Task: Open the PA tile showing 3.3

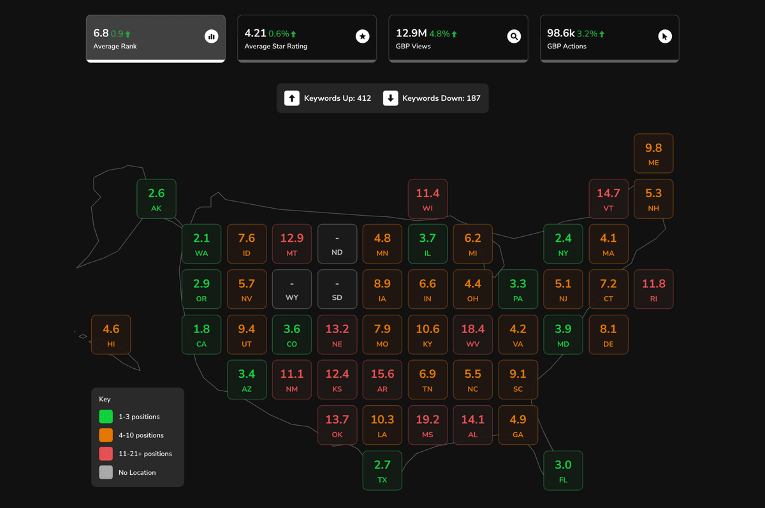Action: 518,290
